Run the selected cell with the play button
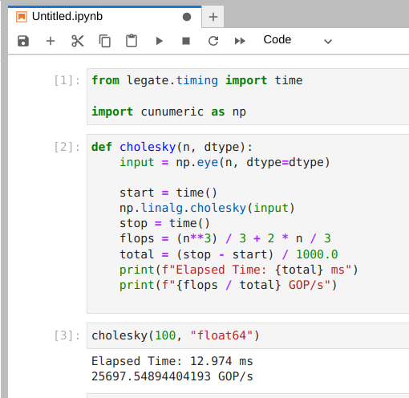This screenshot has height=398, width=409. [x=159, y=41]
